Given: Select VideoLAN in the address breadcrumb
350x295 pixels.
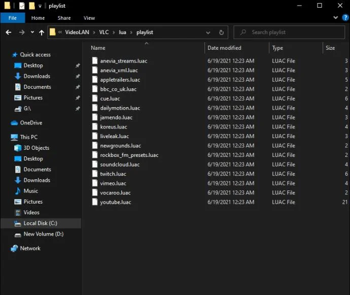Looking at the screenshot, I should point(77,32).
